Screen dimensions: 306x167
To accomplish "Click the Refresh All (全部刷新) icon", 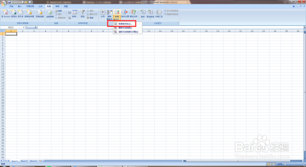I will click(50, 13).
